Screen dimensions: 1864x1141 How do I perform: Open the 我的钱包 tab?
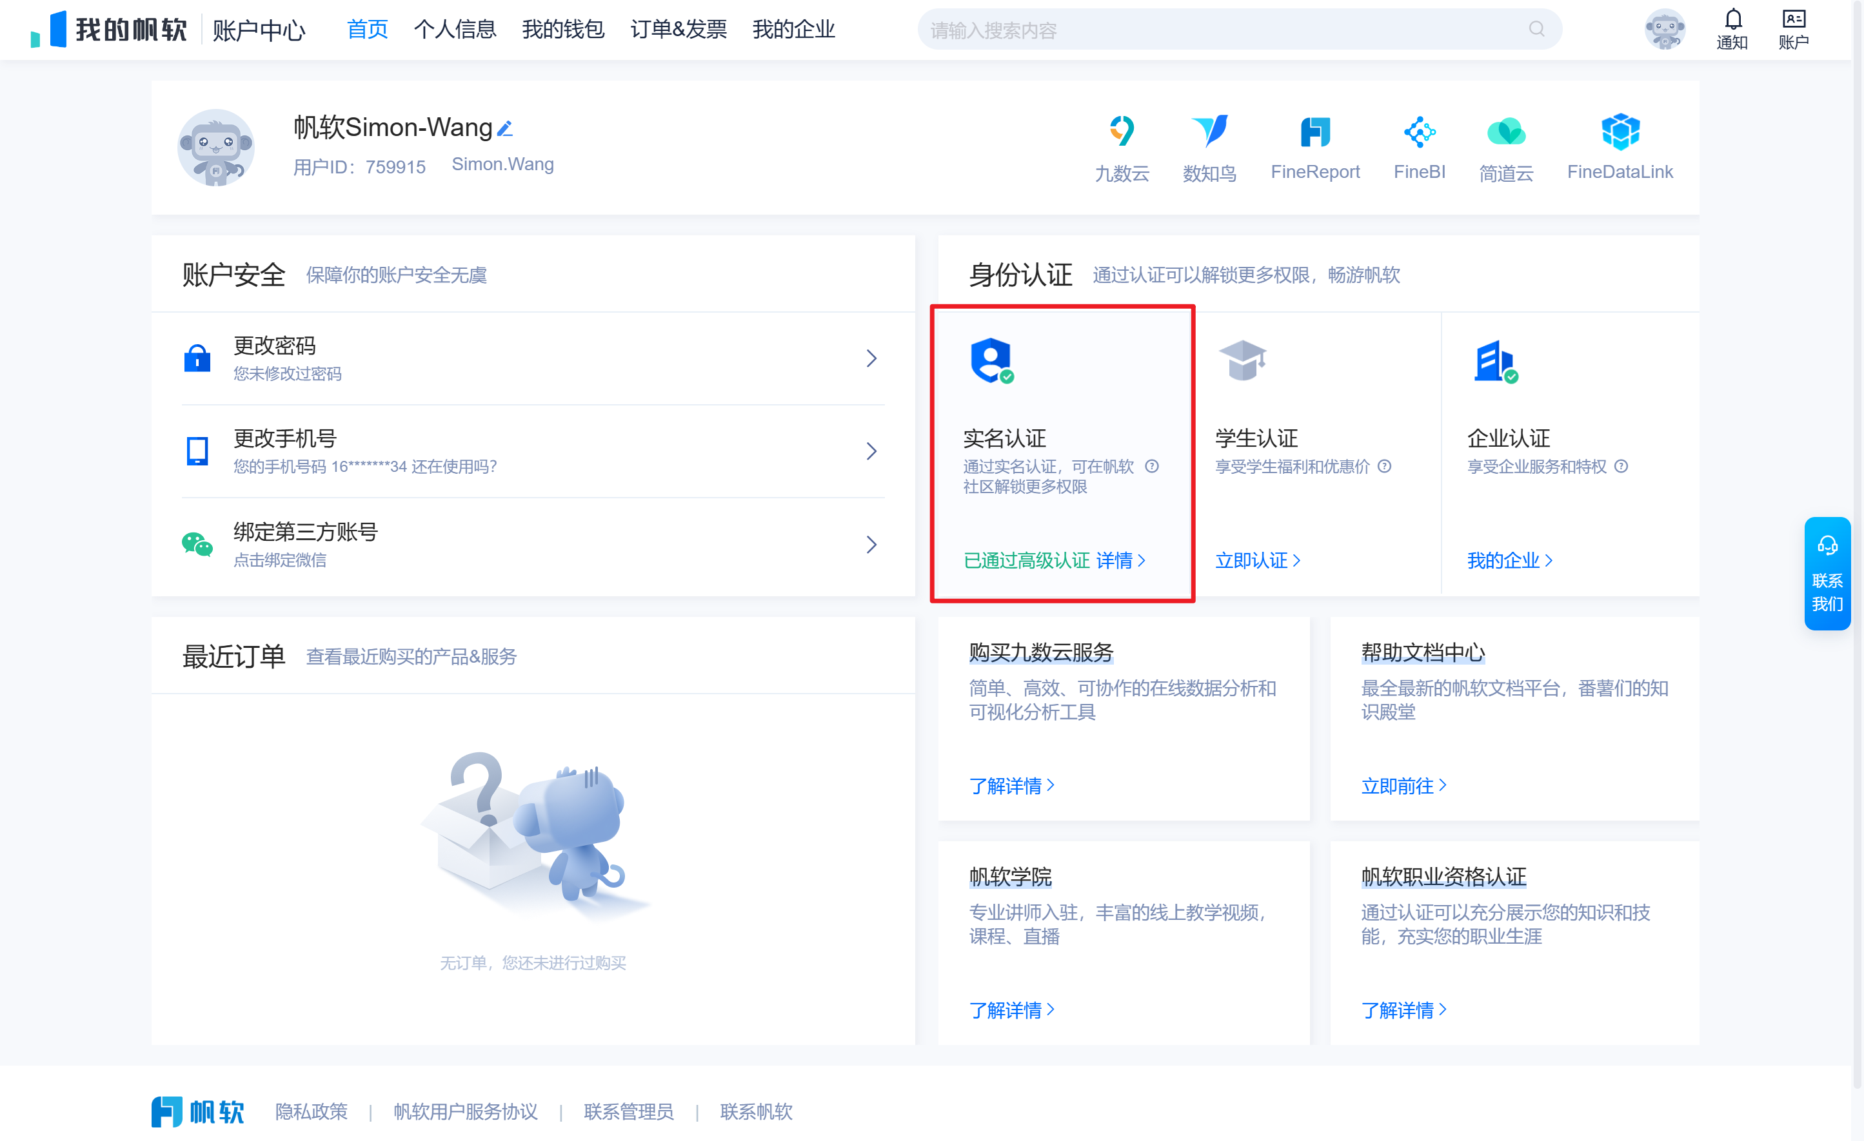(563, 30)
